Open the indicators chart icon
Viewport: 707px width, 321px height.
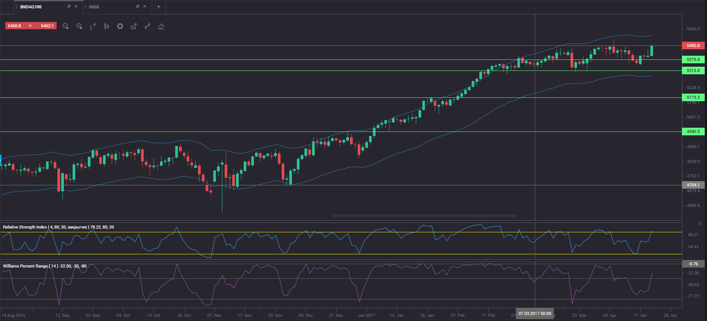point(134,26)
